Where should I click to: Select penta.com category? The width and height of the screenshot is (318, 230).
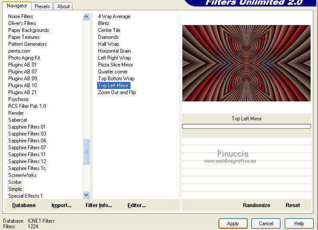pyautogui.click(x=19, y=51)
